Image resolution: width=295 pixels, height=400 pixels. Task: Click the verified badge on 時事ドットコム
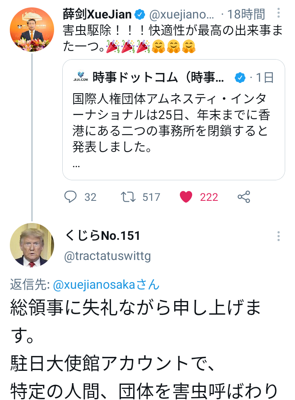240,77
